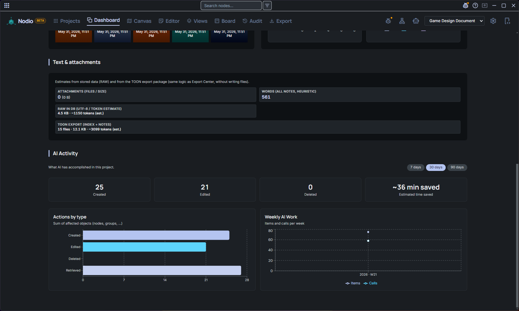Open the settings gear icon
This screenshot has height=311, width=519.
[x=493, y=21]
